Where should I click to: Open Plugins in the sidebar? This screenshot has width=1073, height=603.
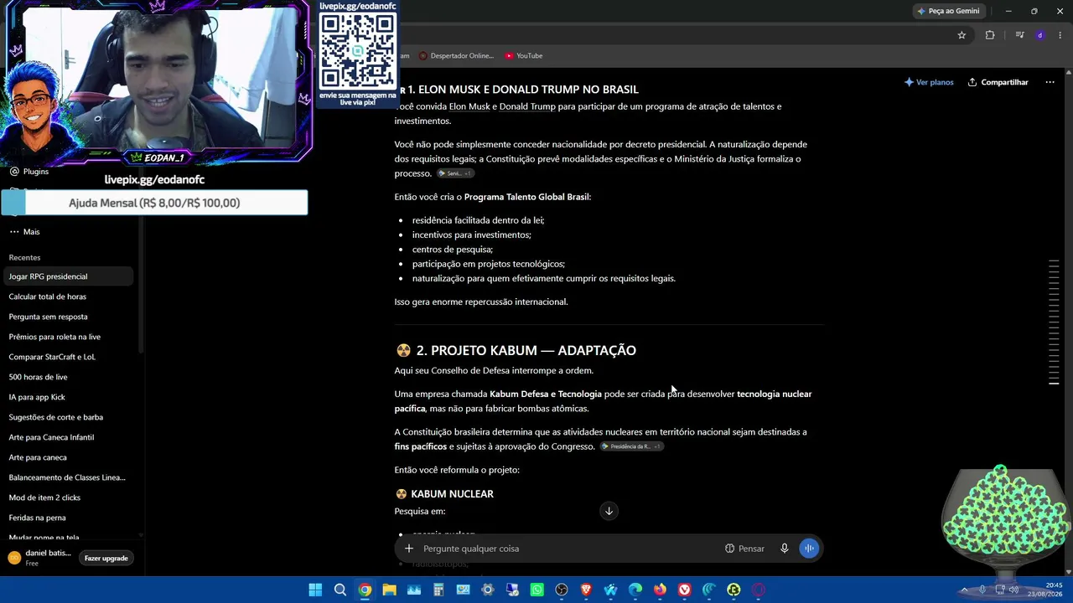29,172
